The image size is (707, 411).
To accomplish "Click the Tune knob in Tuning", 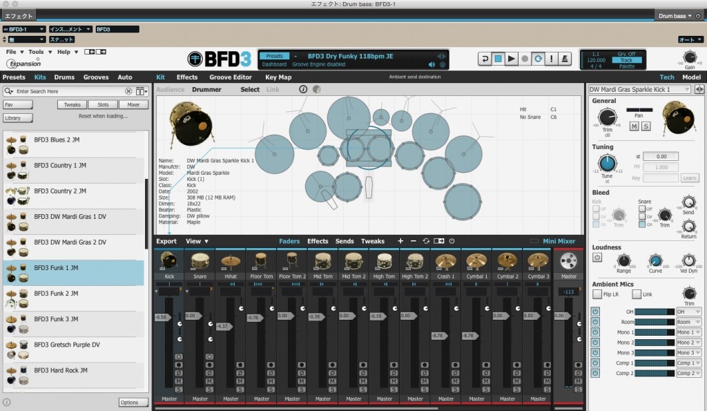I will click(x=607, y=163).
